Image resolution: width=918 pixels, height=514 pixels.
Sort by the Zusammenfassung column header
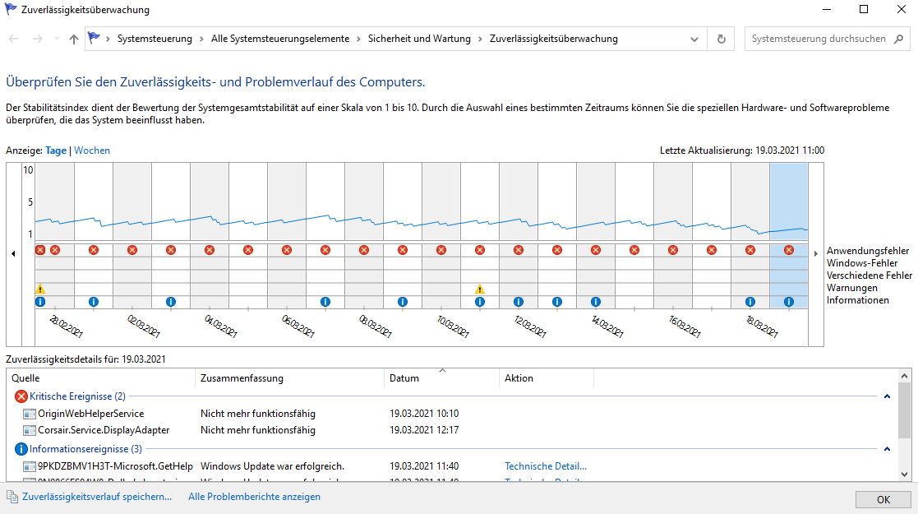point(289,378)
